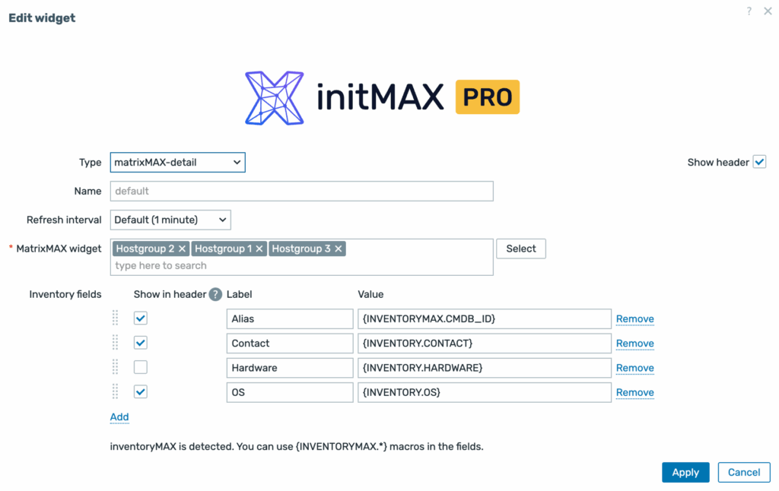Remove the Hostgroup 3 tag
Viewport: 779px width, 491px height.
pos(339,249)
